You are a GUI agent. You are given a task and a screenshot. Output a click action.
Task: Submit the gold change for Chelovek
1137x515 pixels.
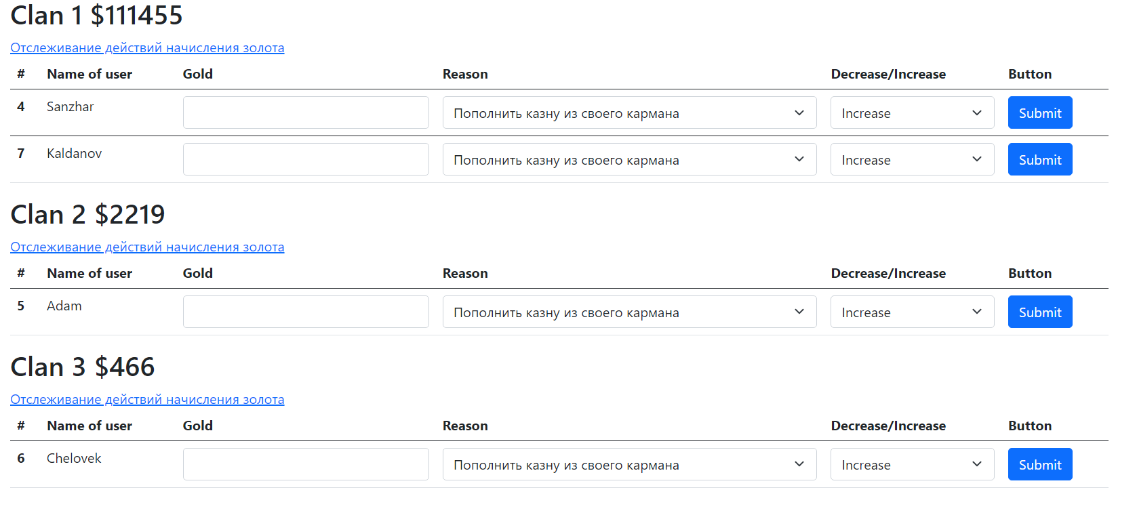point(1039,464)
